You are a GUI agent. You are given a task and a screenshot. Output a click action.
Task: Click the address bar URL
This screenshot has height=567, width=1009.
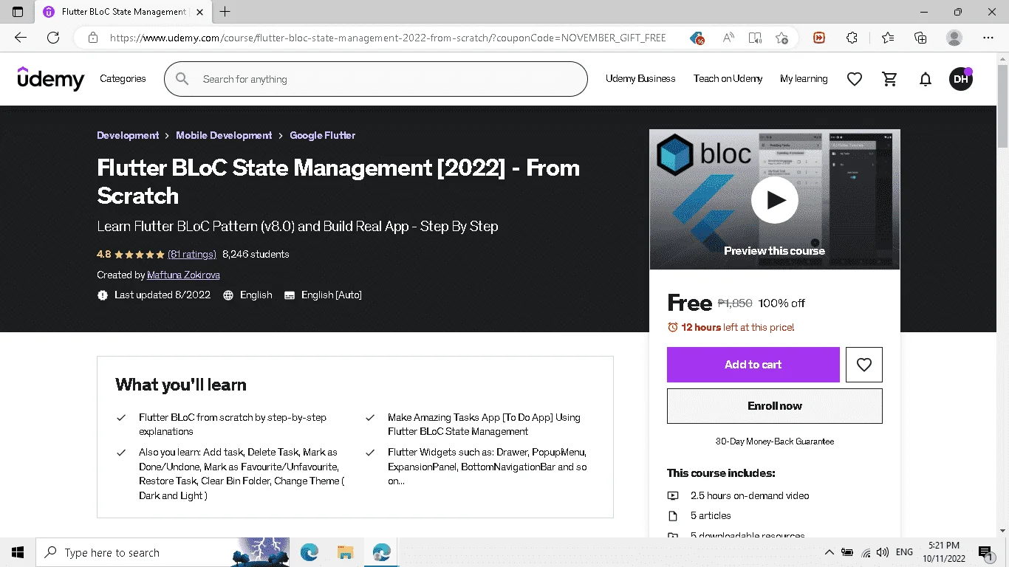[388, 38]
